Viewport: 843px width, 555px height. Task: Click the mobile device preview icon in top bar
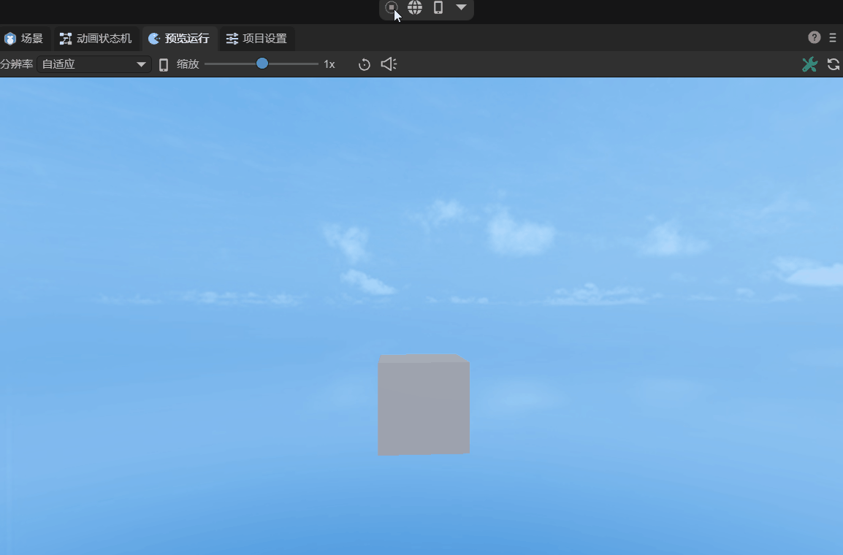tap(438, 8)
